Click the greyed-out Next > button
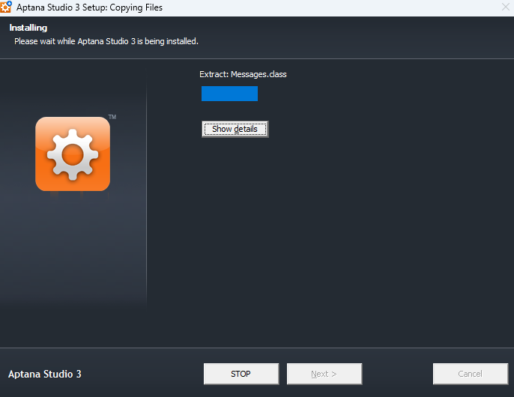 [324, 374]
